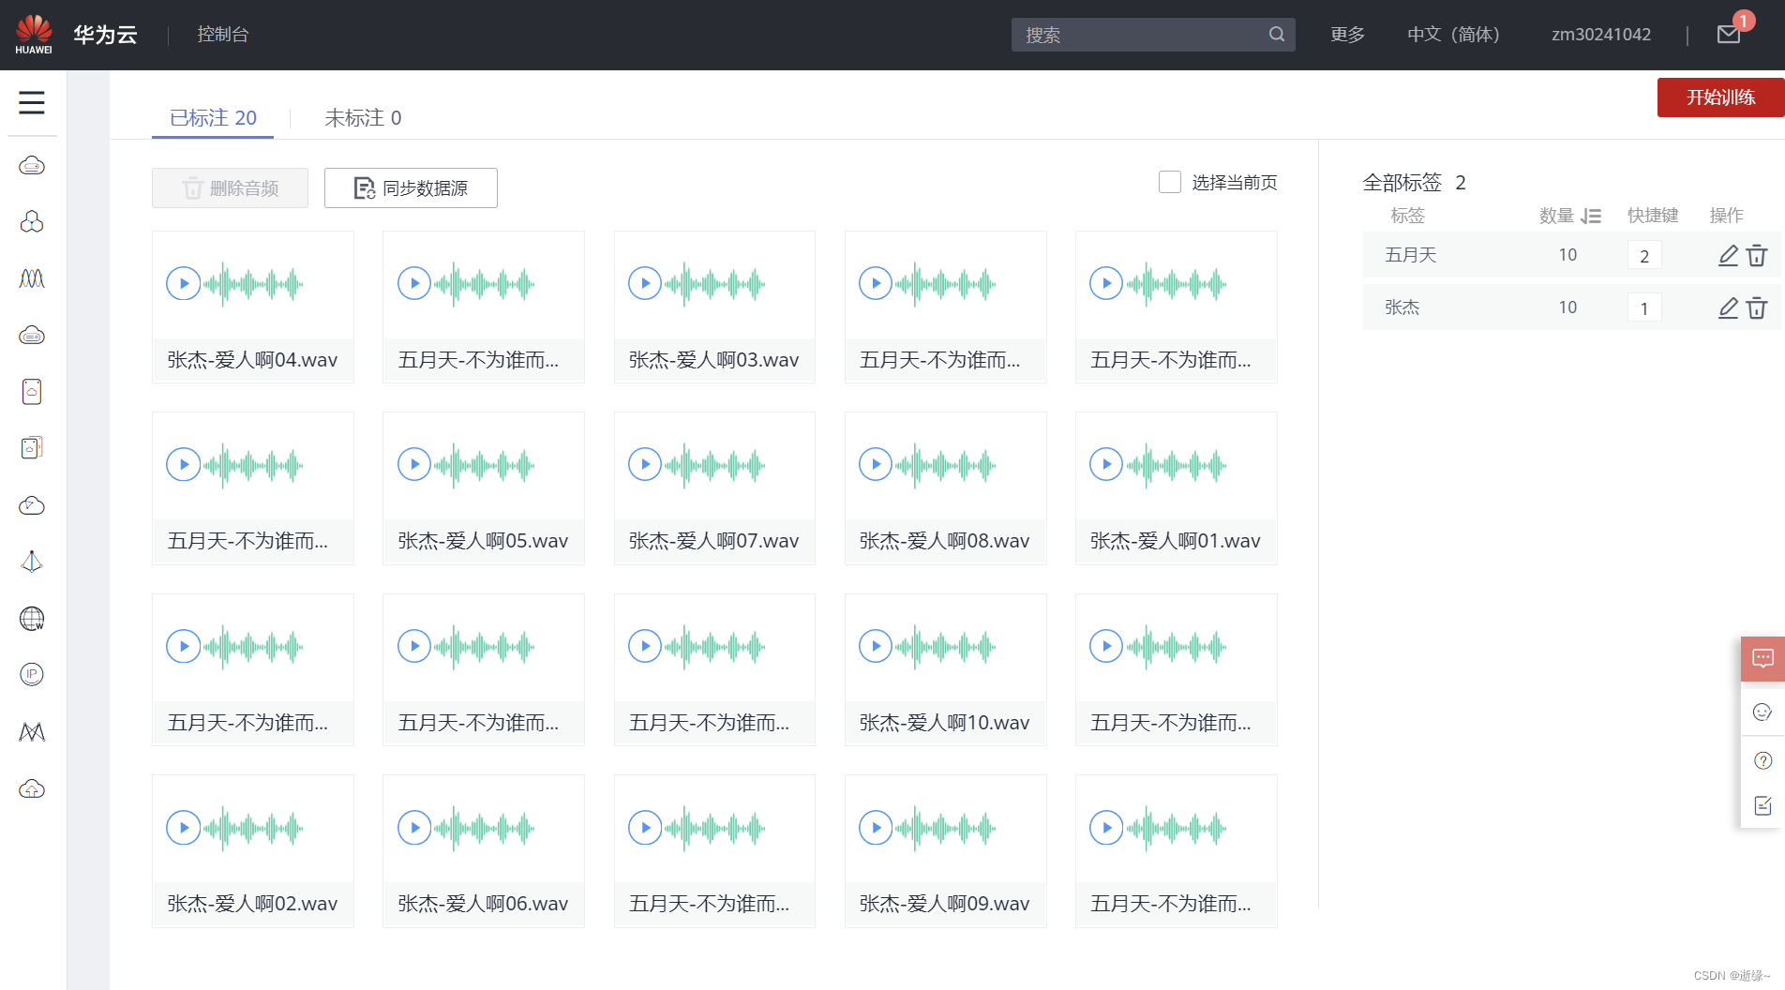The width and height of the screenshot is (1785, 990).
Task: Click the smiley satisfaction icon
Action: (1762, 712)
